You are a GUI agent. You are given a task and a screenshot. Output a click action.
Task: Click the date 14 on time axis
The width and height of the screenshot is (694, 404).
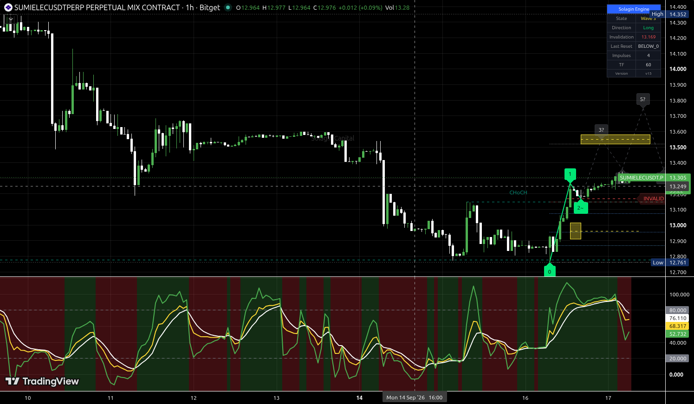click(x=359, y=398)
